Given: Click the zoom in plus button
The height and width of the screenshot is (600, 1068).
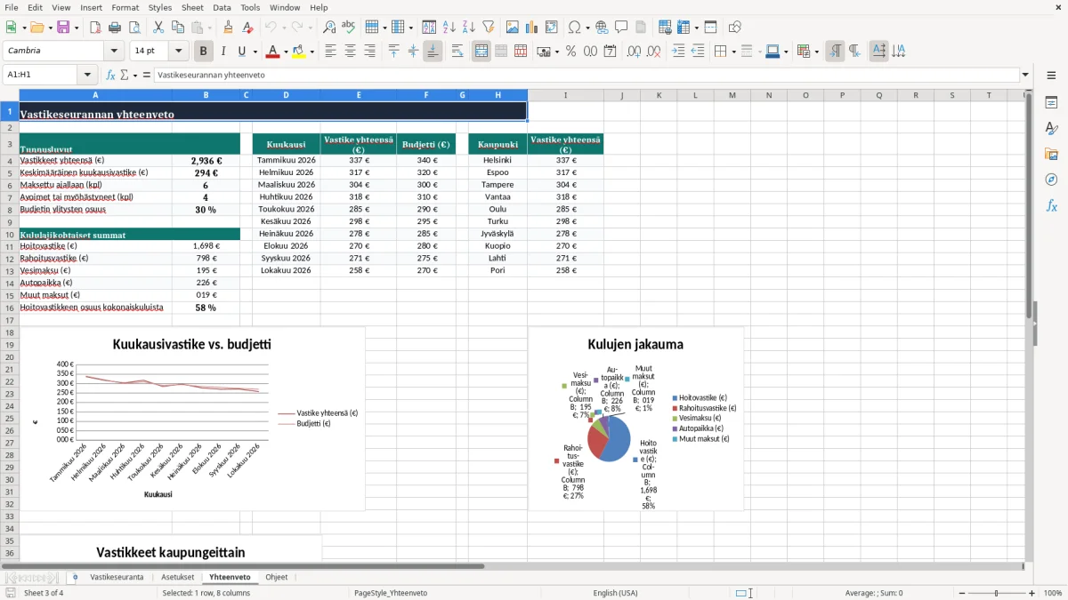Looking at the screenshot, I should (x=1032, y=593).
